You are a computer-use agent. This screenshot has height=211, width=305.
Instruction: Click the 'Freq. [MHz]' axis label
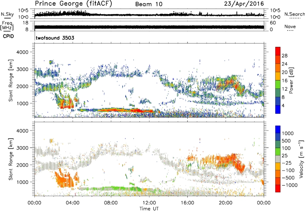click(x=7, y=26)
